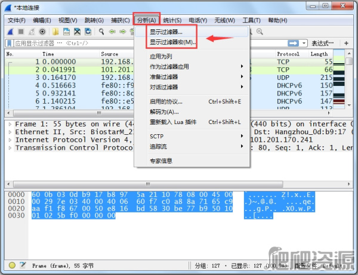The image size is (358, 275).
Task: Choose 显示过滤器... from Analyze menu
Action: click(x=192, y=32)
